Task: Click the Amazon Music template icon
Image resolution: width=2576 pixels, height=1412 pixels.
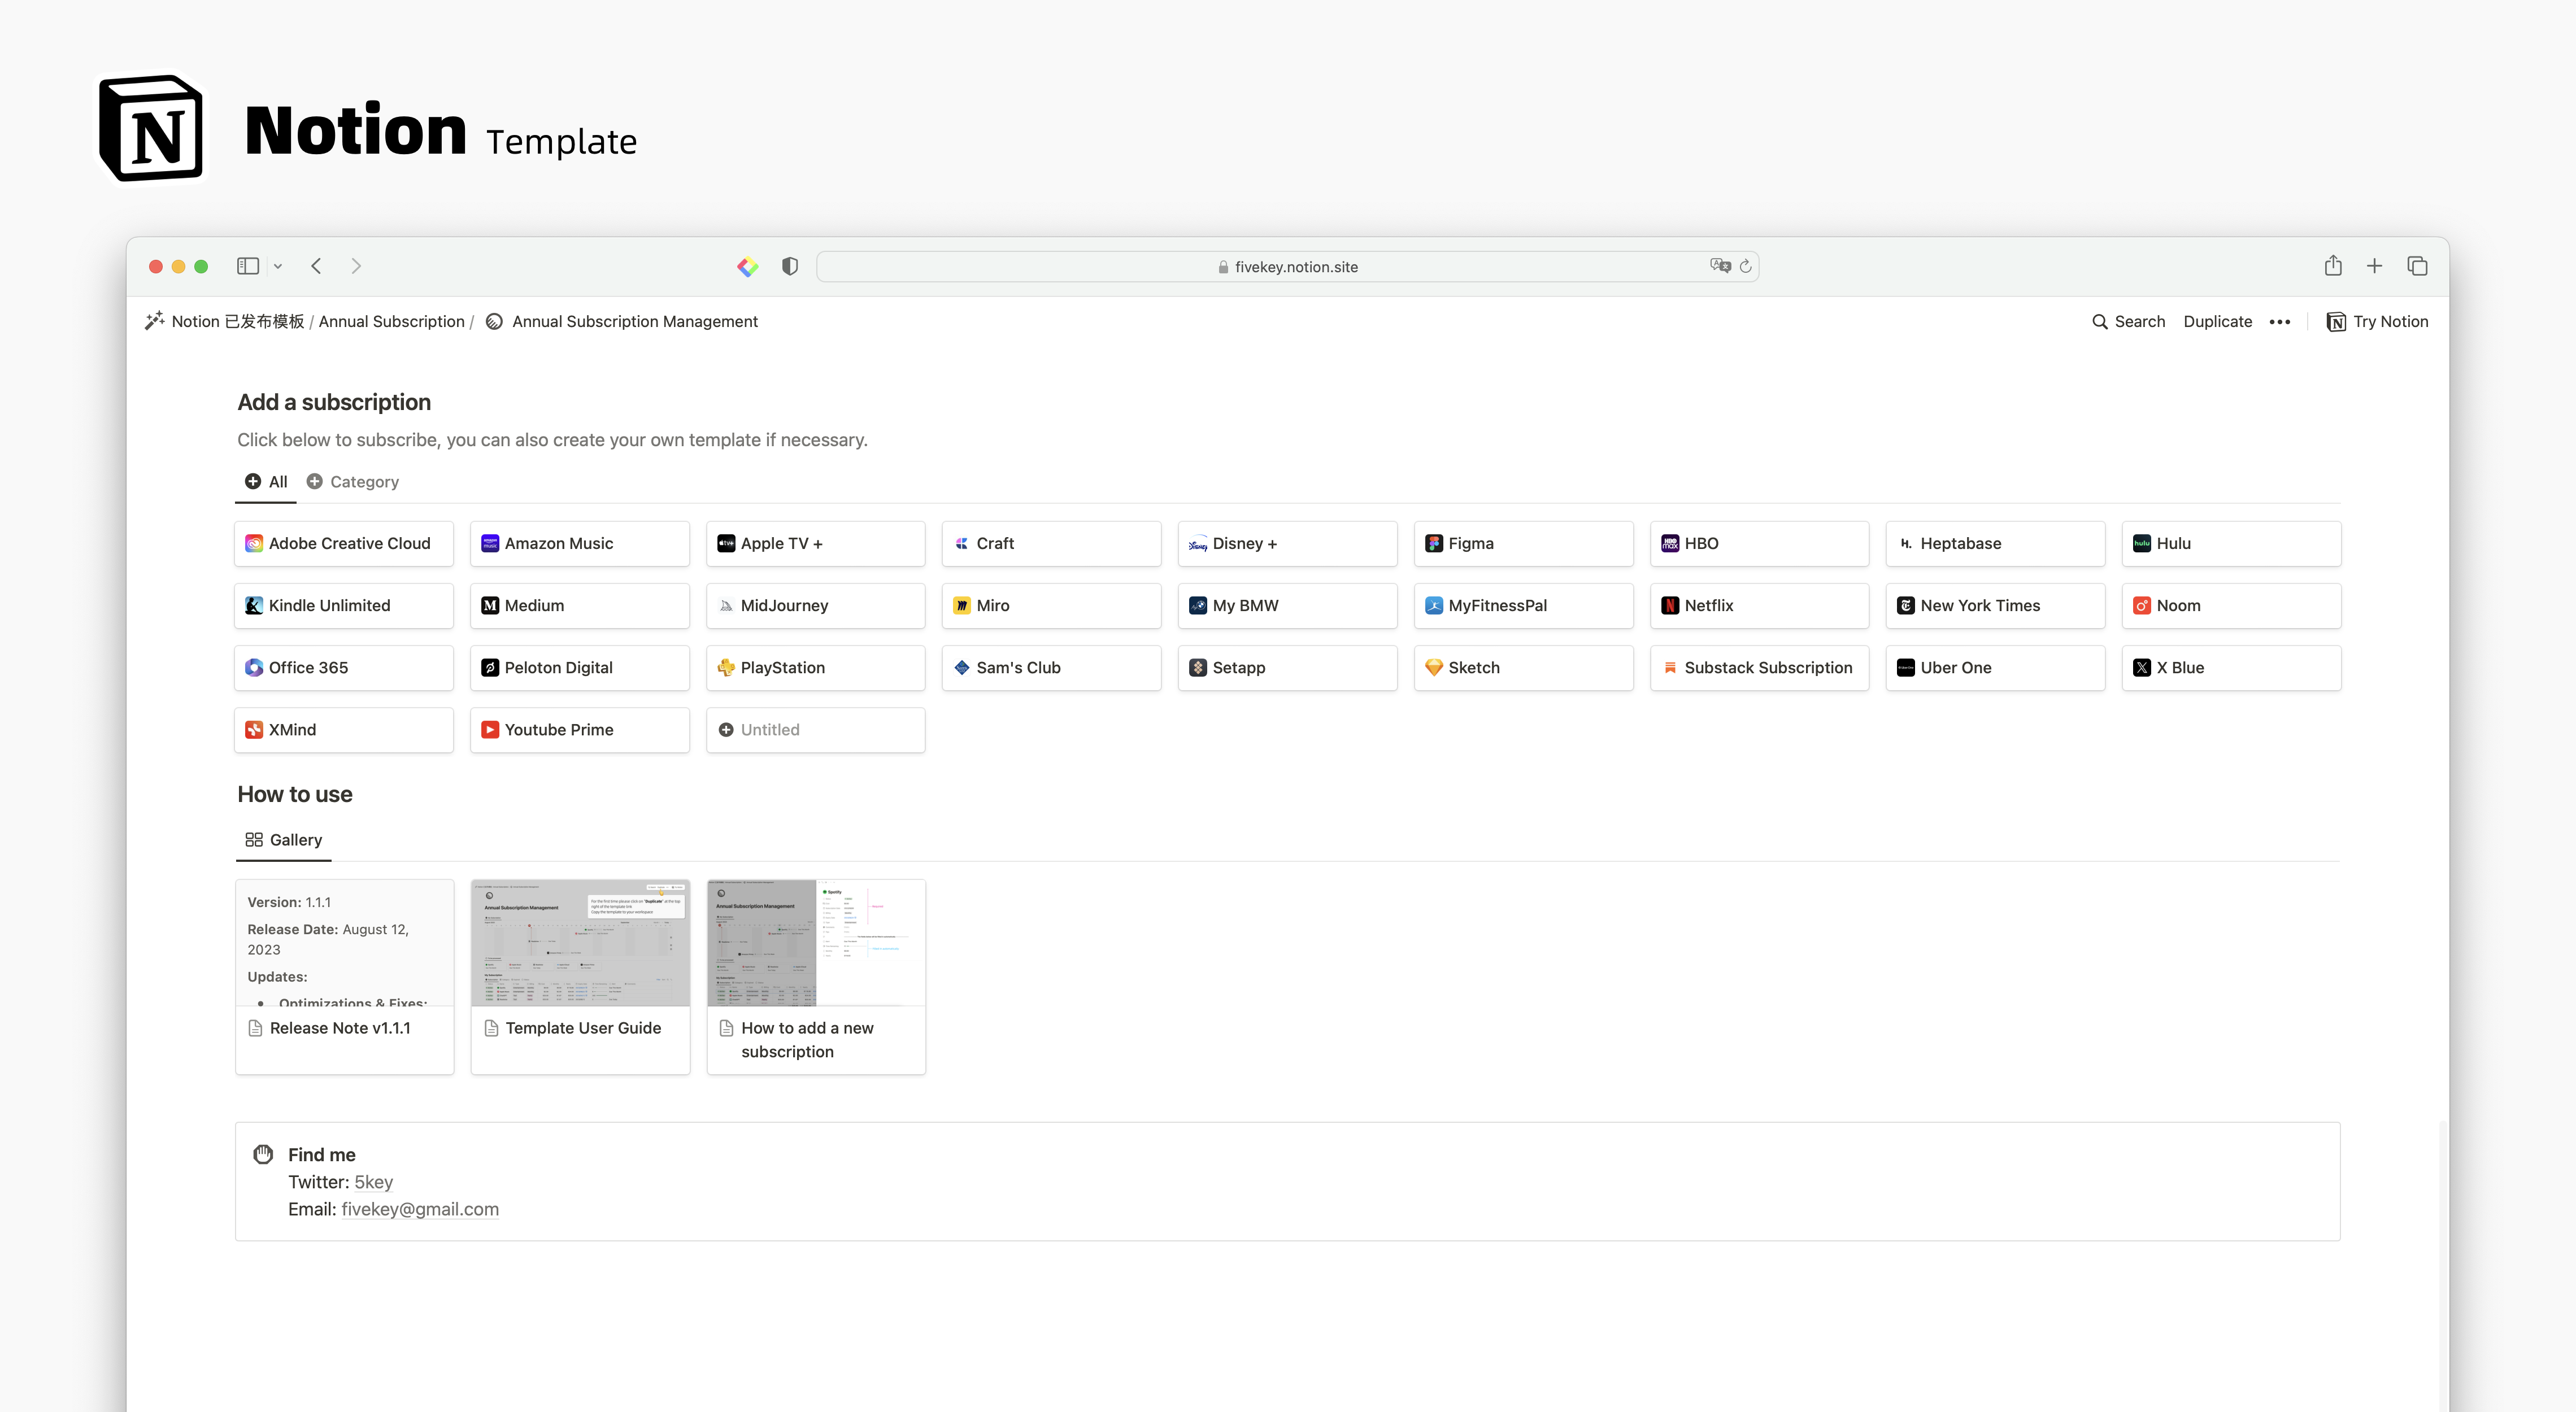Action: (x=490, y=544)
